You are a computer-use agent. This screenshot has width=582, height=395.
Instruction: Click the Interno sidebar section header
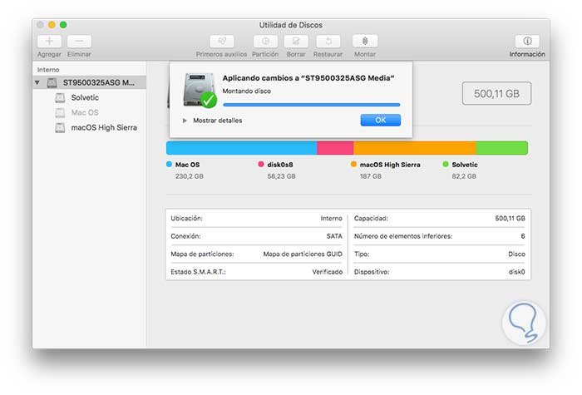click(48, 69)
